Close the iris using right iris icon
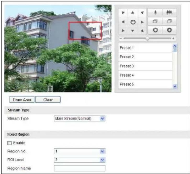190x174 pixels. pos(169,30)
